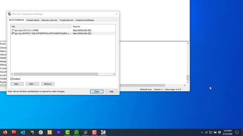
Task: Click the SWTB-LT-028 endpoint row icon
Action: coord(13,33)
